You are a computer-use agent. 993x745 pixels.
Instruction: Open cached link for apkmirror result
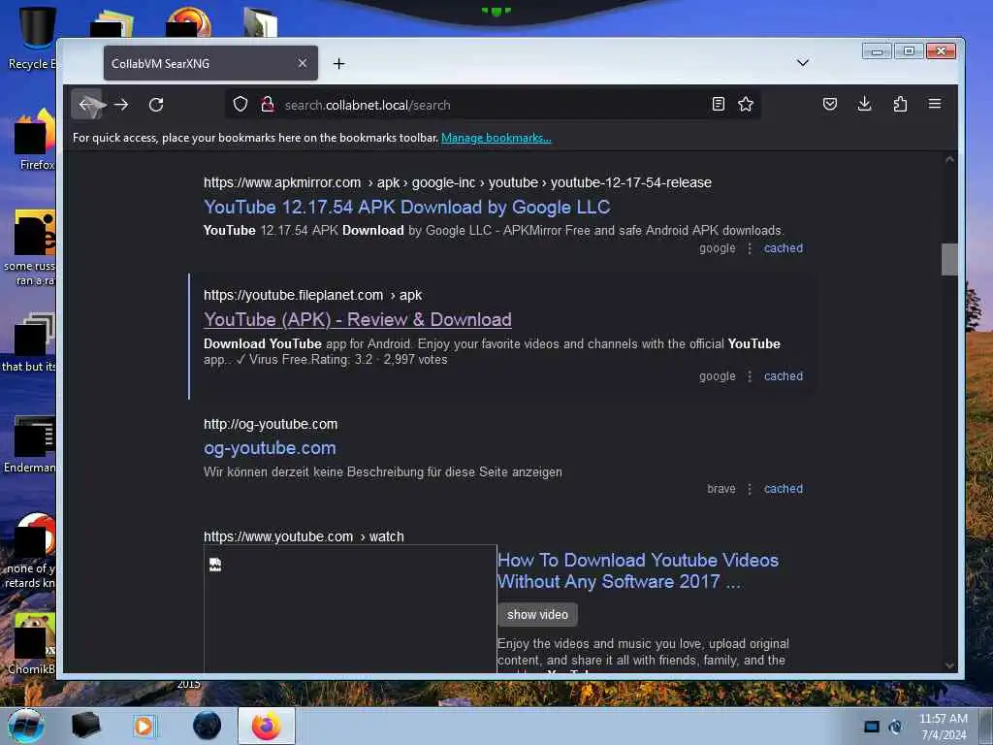pos(783,248)
